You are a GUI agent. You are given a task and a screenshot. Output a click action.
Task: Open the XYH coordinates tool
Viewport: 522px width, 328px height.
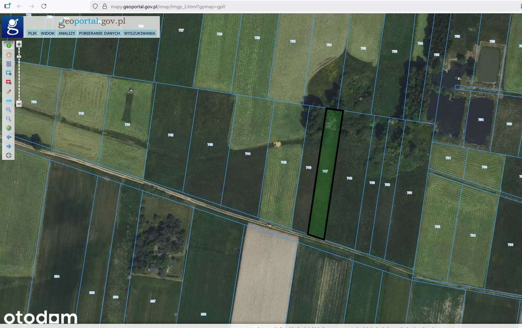pyautogui.click(x=9, y=101)
